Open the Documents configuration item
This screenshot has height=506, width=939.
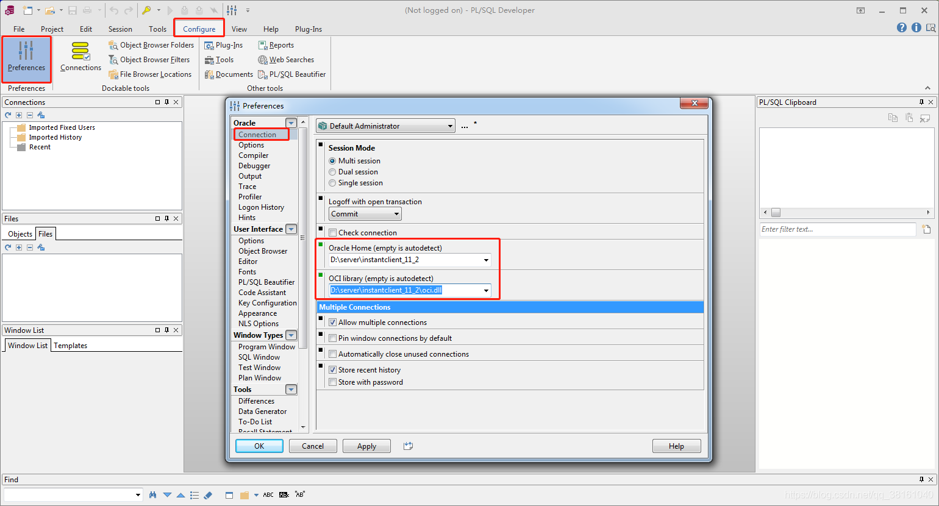[229, 74]
